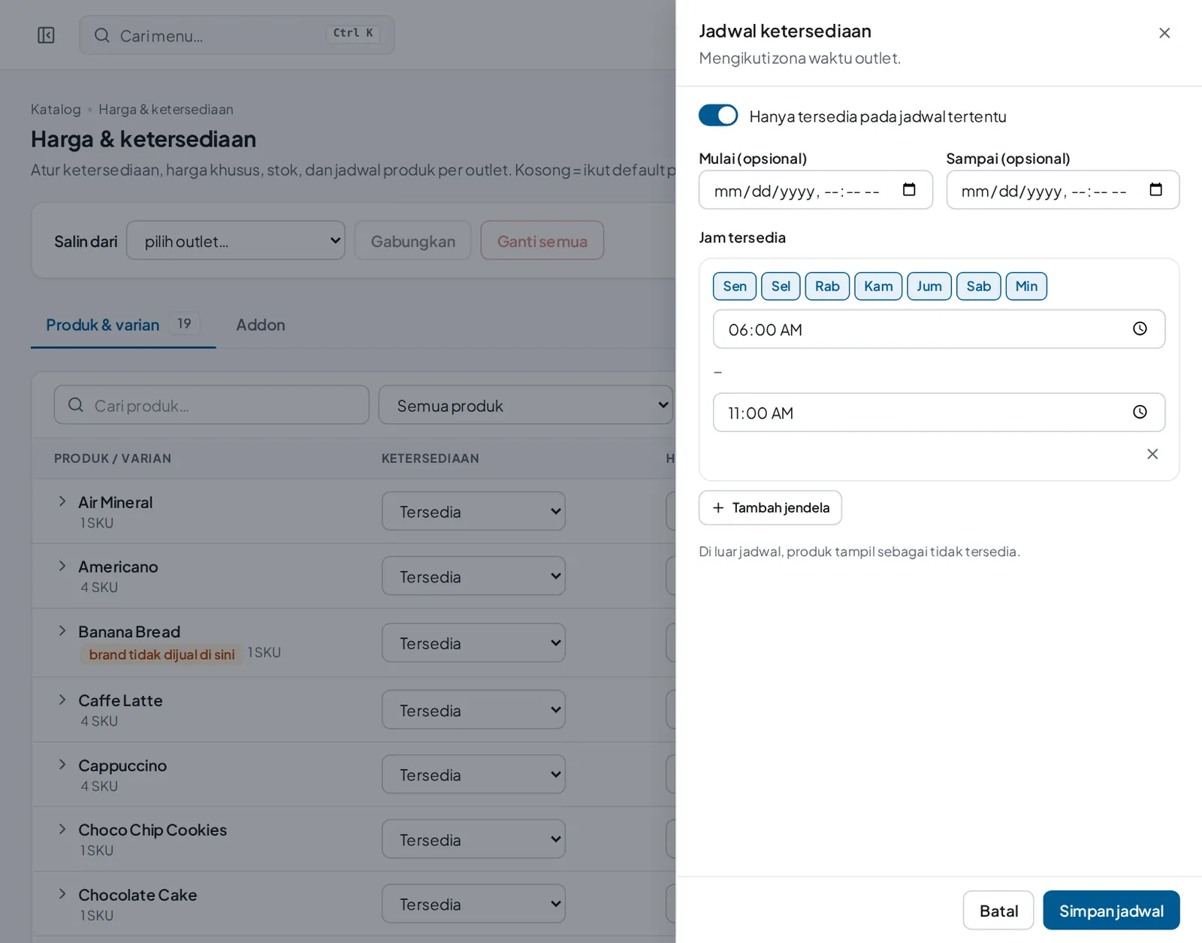Toggle Sen day chip
This screenshot has width=1202, height=943.
[x=735, y=286]
